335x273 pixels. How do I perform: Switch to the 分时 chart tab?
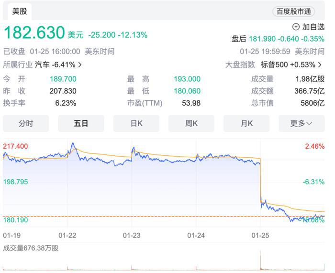coord(26,123)
